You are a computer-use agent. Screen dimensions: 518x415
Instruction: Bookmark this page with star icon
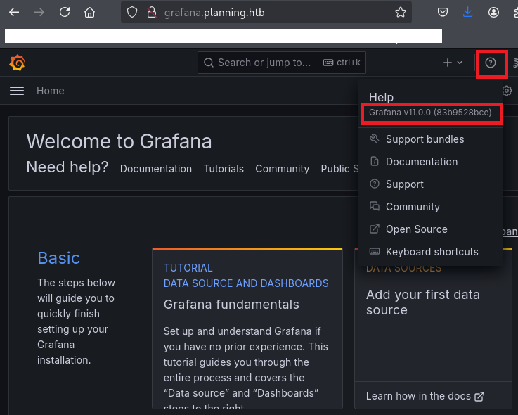400,12
